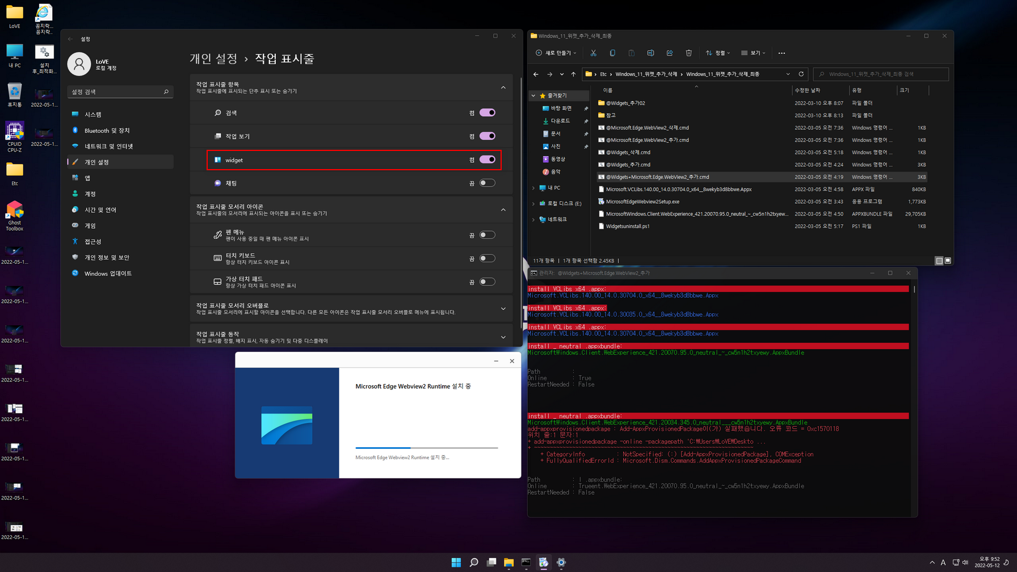The image size is (1017, 572).
Task: Go up one folder in Explorer
Action: pyautogui.click(x=573, y=74)
